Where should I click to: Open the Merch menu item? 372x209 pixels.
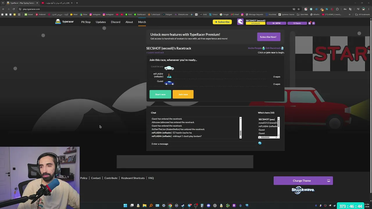tap(142, 22)
